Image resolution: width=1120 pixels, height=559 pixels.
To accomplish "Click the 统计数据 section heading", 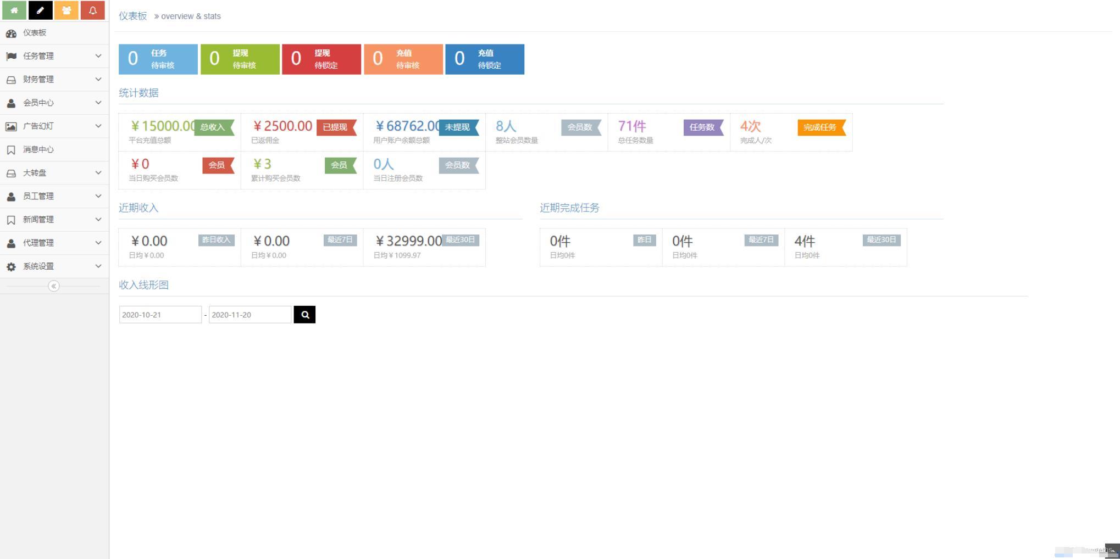I will [138, 93].
